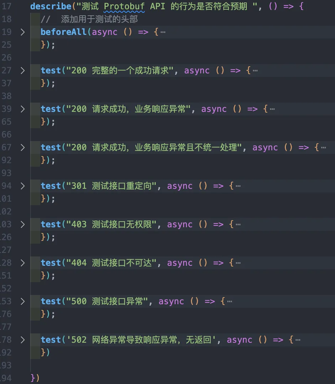335x384 pixels.
Task: Expand the "500 测试接口异常" test via ellipsis
Action: (x=230, y=301)
